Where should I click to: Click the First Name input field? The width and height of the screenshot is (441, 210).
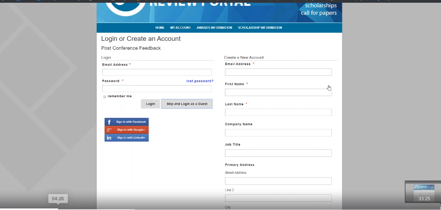(x=278, y=92)
